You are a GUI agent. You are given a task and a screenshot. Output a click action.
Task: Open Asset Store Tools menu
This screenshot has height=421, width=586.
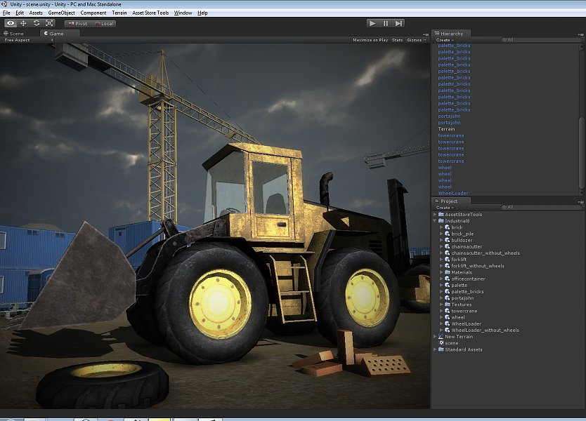click(150, 13)
